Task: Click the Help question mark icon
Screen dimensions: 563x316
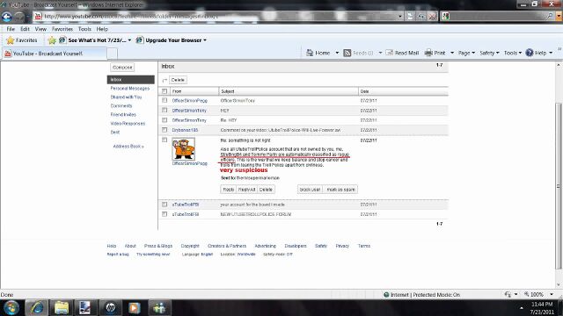Action: click(x=530, y=53)
